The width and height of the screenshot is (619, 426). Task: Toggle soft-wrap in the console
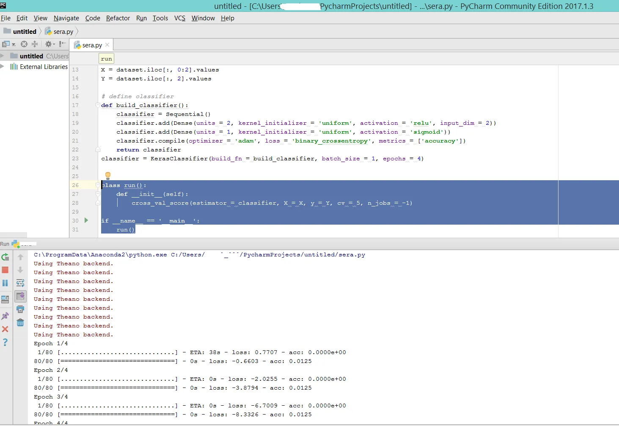click(x=20, y=283)
